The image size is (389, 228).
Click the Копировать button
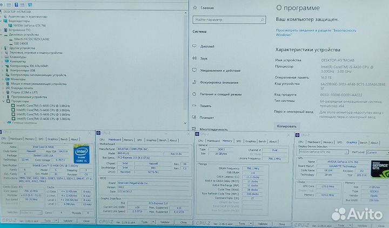[x=286, y=126]
